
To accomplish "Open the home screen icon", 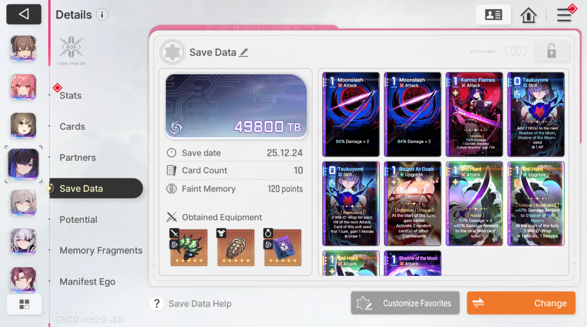I will click(528, 15).
